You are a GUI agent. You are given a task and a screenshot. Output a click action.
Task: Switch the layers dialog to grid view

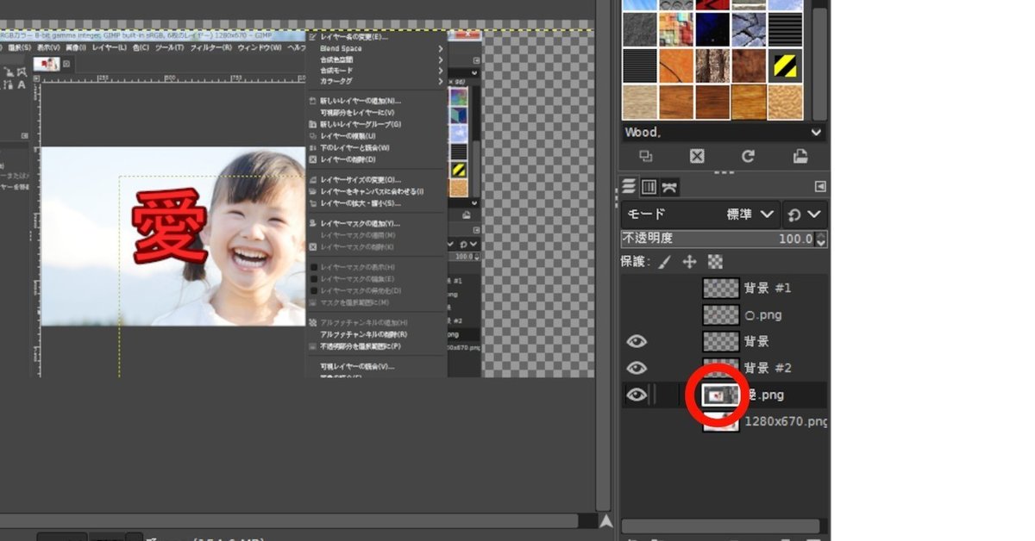[x=649, y=185]
